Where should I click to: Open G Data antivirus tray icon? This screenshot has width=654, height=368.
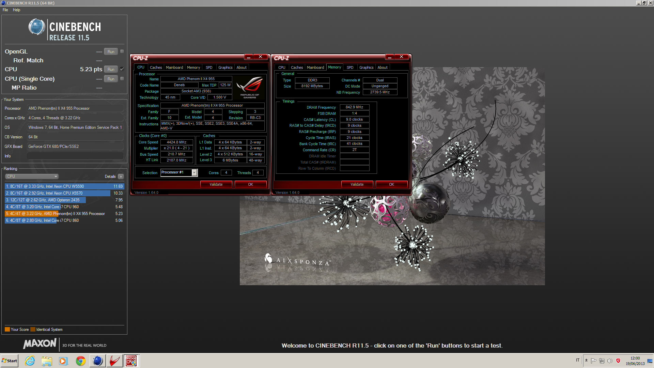[x=618, y=361]
